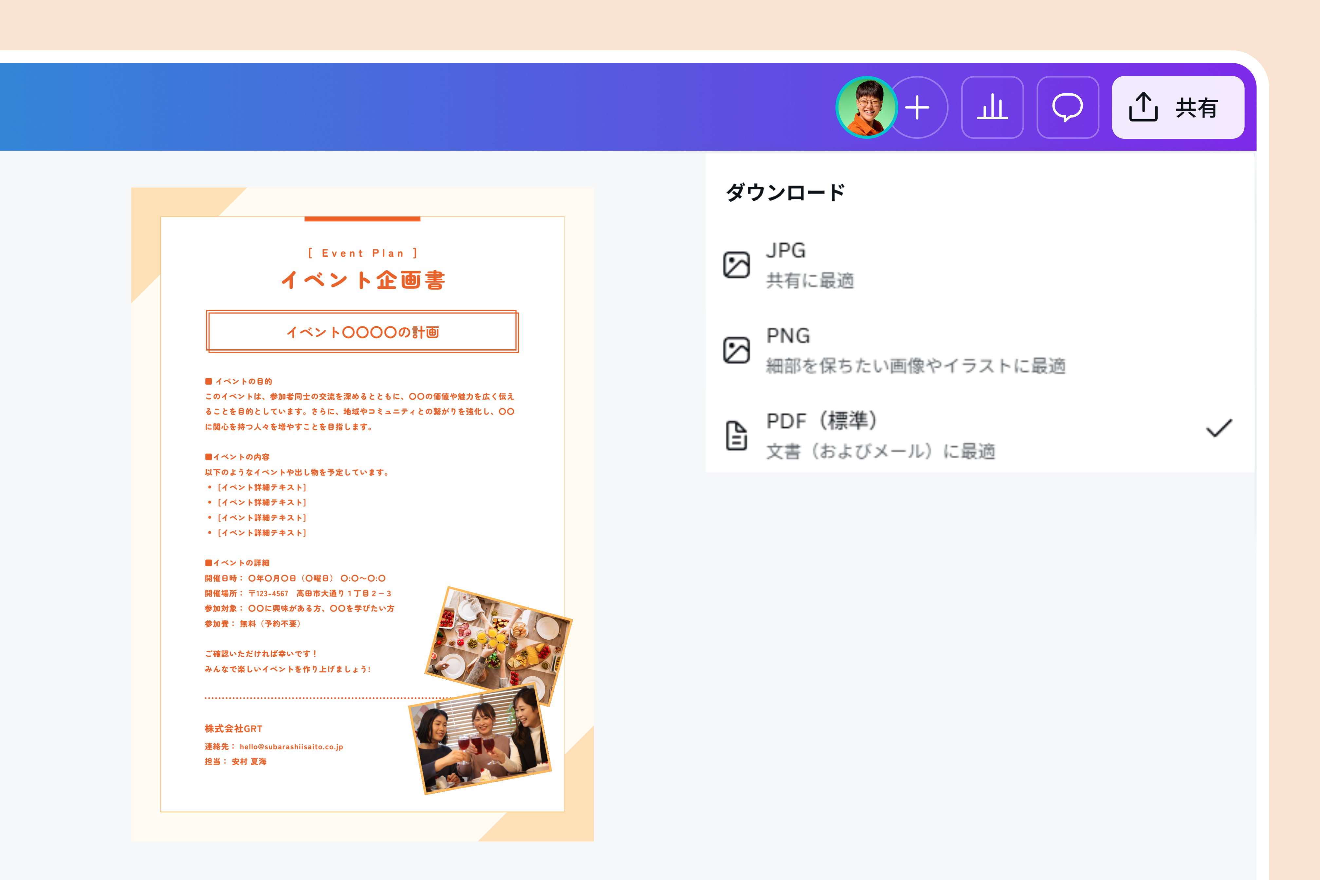
Task: Click the image icon next to JPG
Action: click(736, 265)
